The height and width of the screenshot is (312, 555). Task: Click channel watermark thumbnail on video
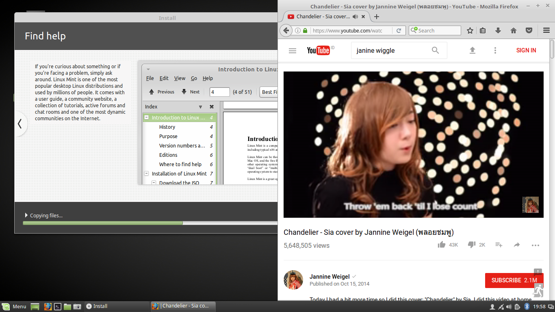pyautogui.click(x=530, y=205)
